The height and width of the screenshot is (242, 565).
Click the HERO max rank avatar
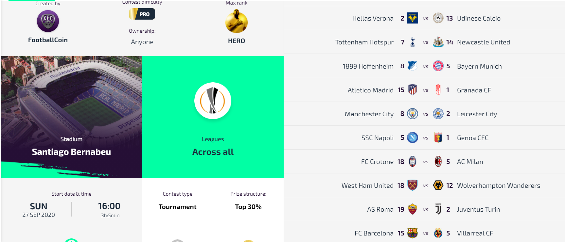(x=236, y=21)
